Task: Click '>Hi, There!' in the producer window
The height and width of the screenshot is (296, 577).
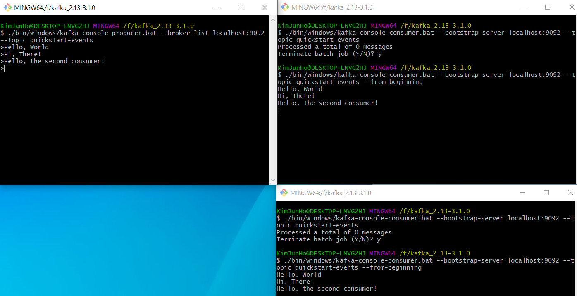Action: tap(21, 54)
